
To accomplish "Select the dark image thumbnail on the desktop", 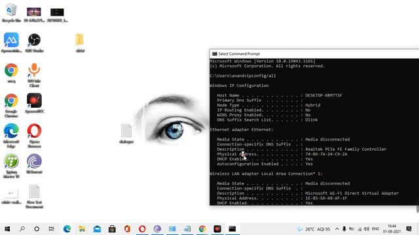I will 57,14.
